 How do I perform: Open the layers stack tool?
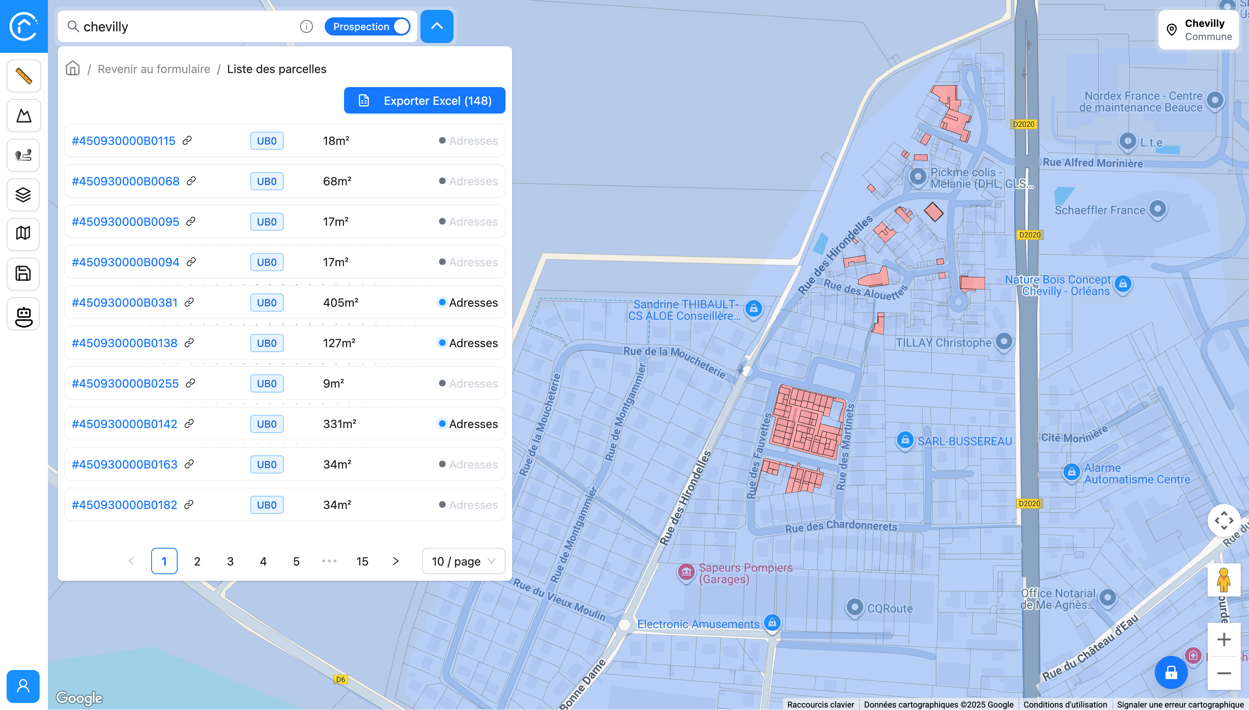[24, 194]
